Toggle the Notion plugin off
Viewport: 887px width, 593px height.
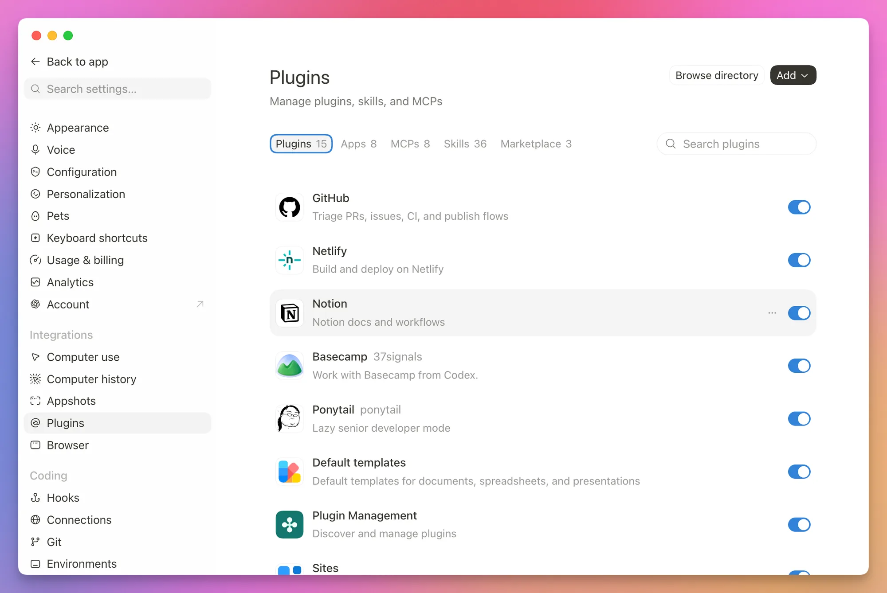(x=799, y=313)
